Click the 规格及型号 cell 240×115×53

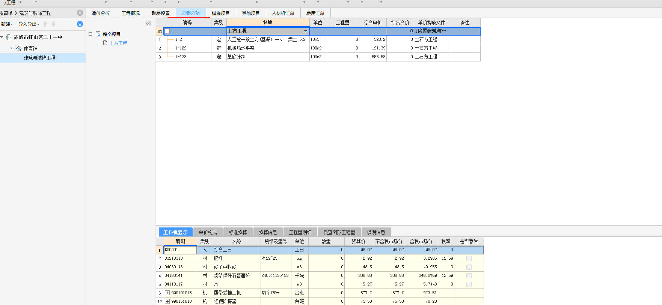coord(276,276)
